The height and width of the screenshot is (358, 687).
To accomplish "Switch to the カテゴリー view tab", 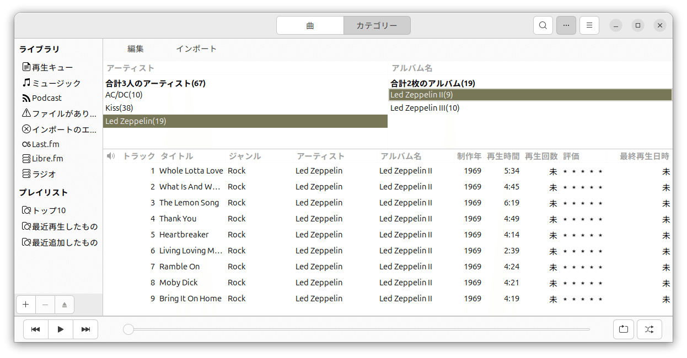I will pos(377,25).
